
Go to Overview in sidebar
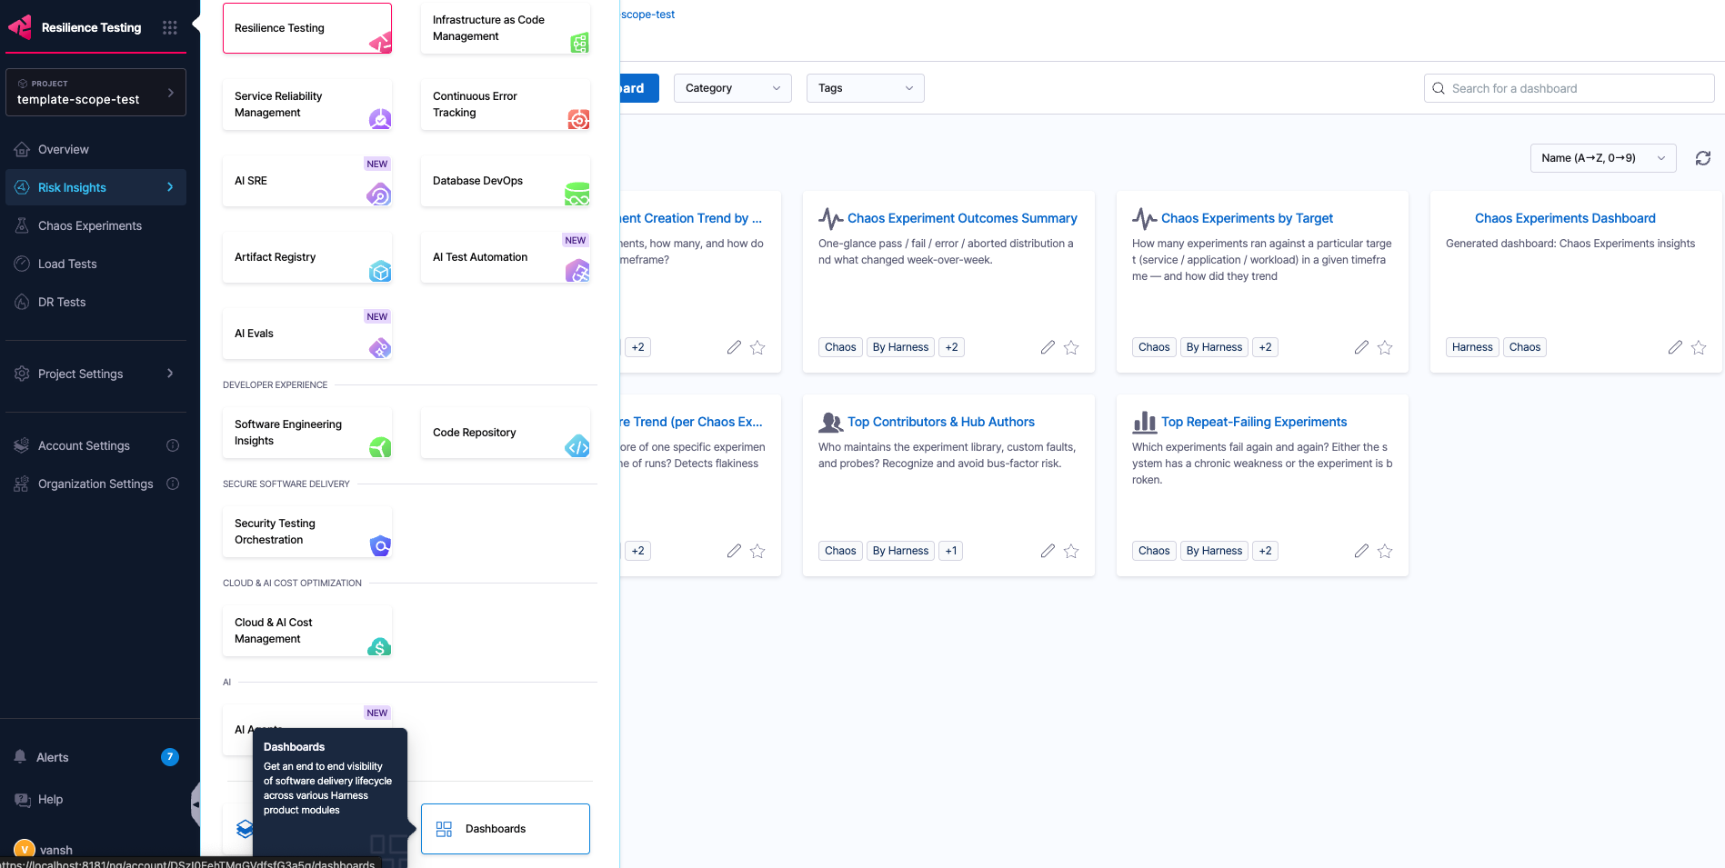(x=95, y=149)
